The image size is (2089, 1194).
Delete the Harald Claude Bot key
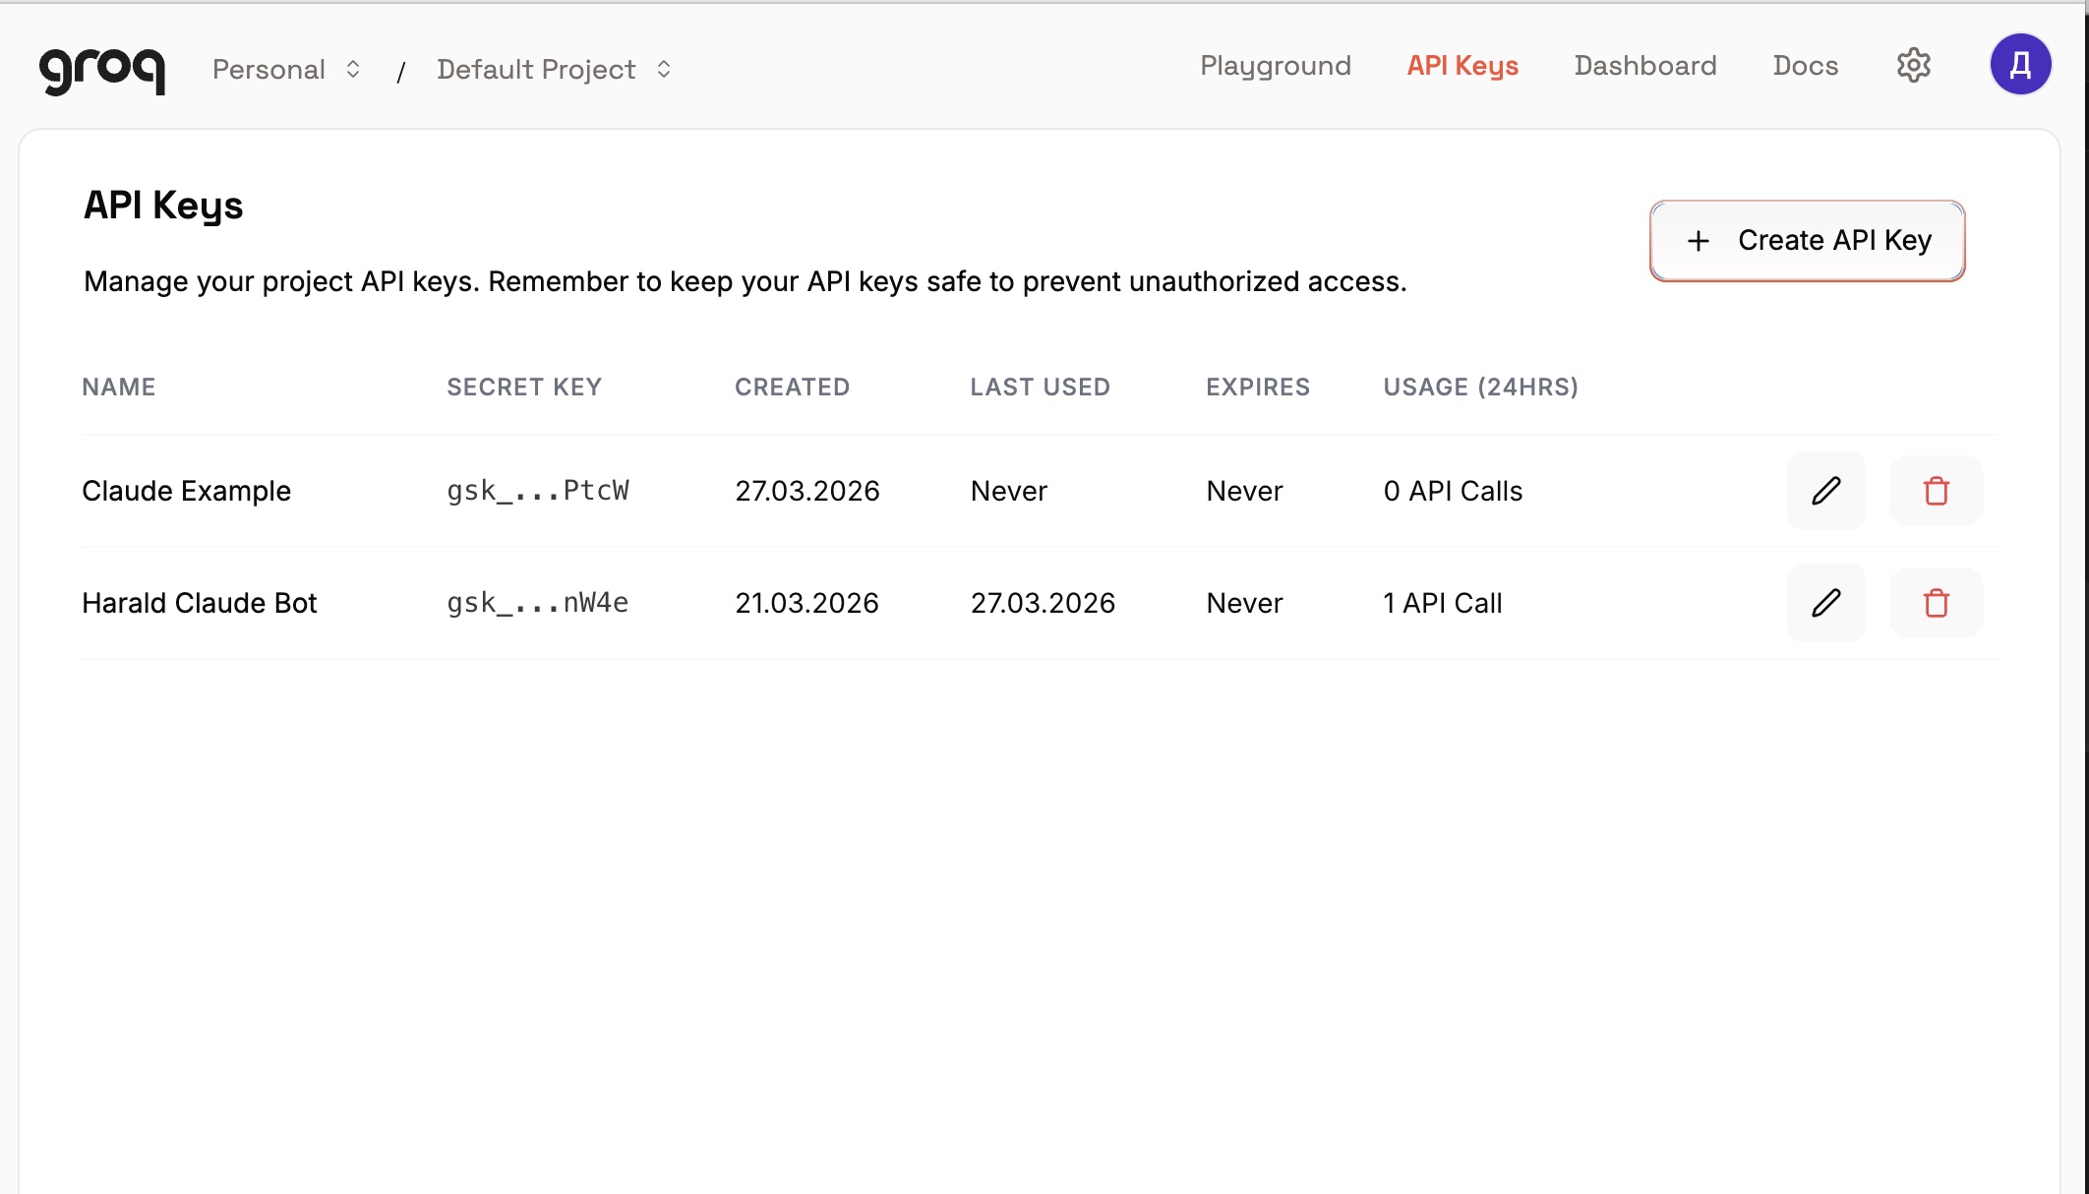pos(1936,603)
